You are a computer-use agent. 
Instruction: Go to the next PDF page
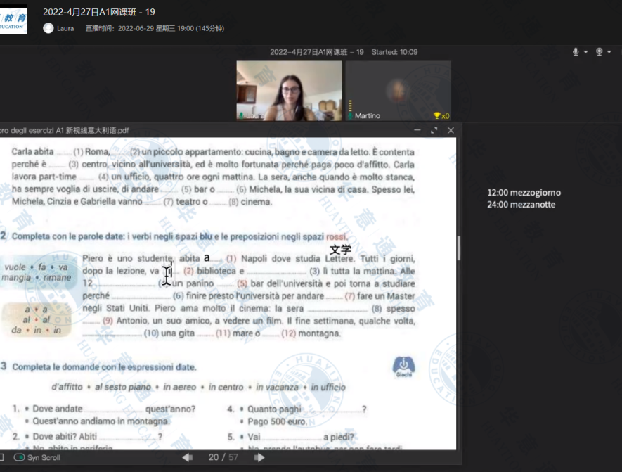pyautogui.click(x=259, y=458)
